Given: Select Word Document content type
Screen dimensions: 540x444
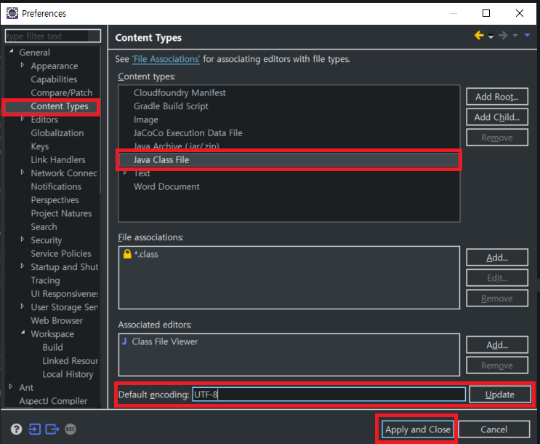Looking at the screenshot, I should pyautogui.click(x=166, y=186).
